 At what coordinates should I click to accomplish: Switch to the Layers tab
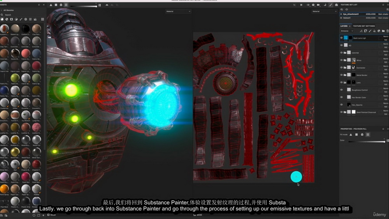click(x=344, y=26)
